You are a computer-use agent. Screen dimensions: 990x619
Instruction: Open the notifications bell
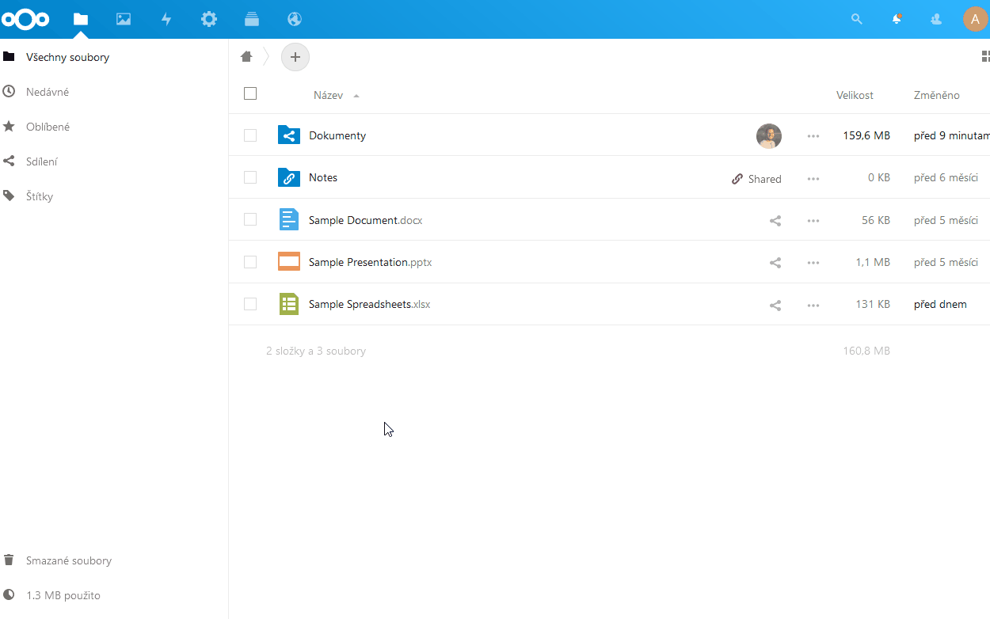pos(897,19)
